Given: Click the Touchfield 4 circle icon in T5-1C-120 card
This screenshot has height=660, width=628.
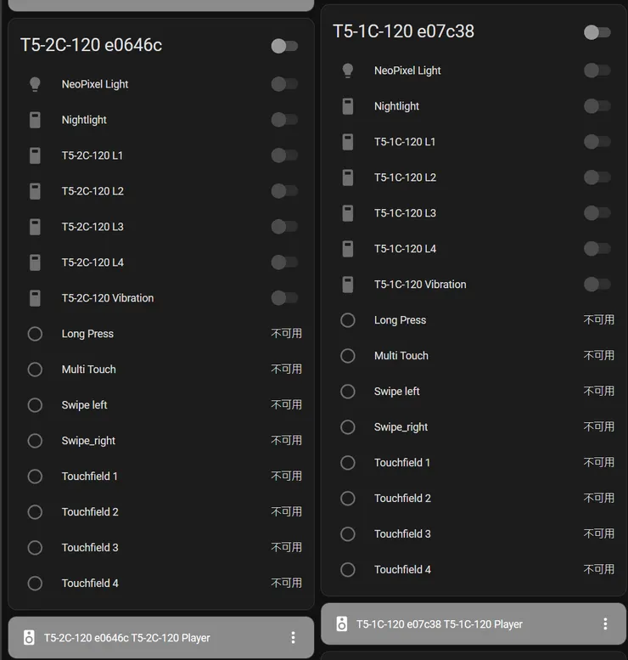Looking at the screenshot, I should pos(347,570).
